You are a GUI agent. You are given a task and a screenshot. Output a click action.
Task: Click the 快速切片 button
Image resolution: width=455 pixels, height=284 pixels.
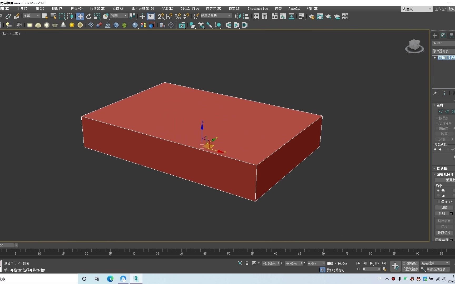[x=444, y=233]
